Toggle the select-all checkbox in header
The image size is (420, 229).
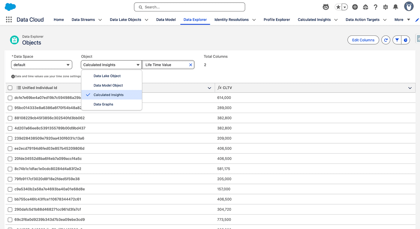[10, 88]
